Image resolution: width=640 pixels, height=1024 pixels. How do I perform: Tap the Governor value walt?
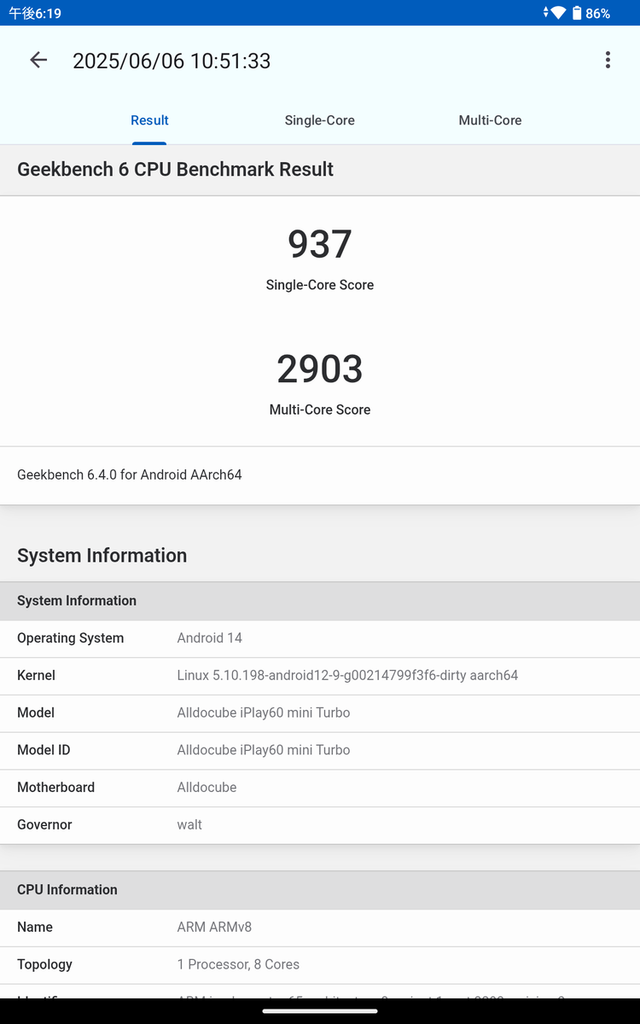tap(189, 824)
